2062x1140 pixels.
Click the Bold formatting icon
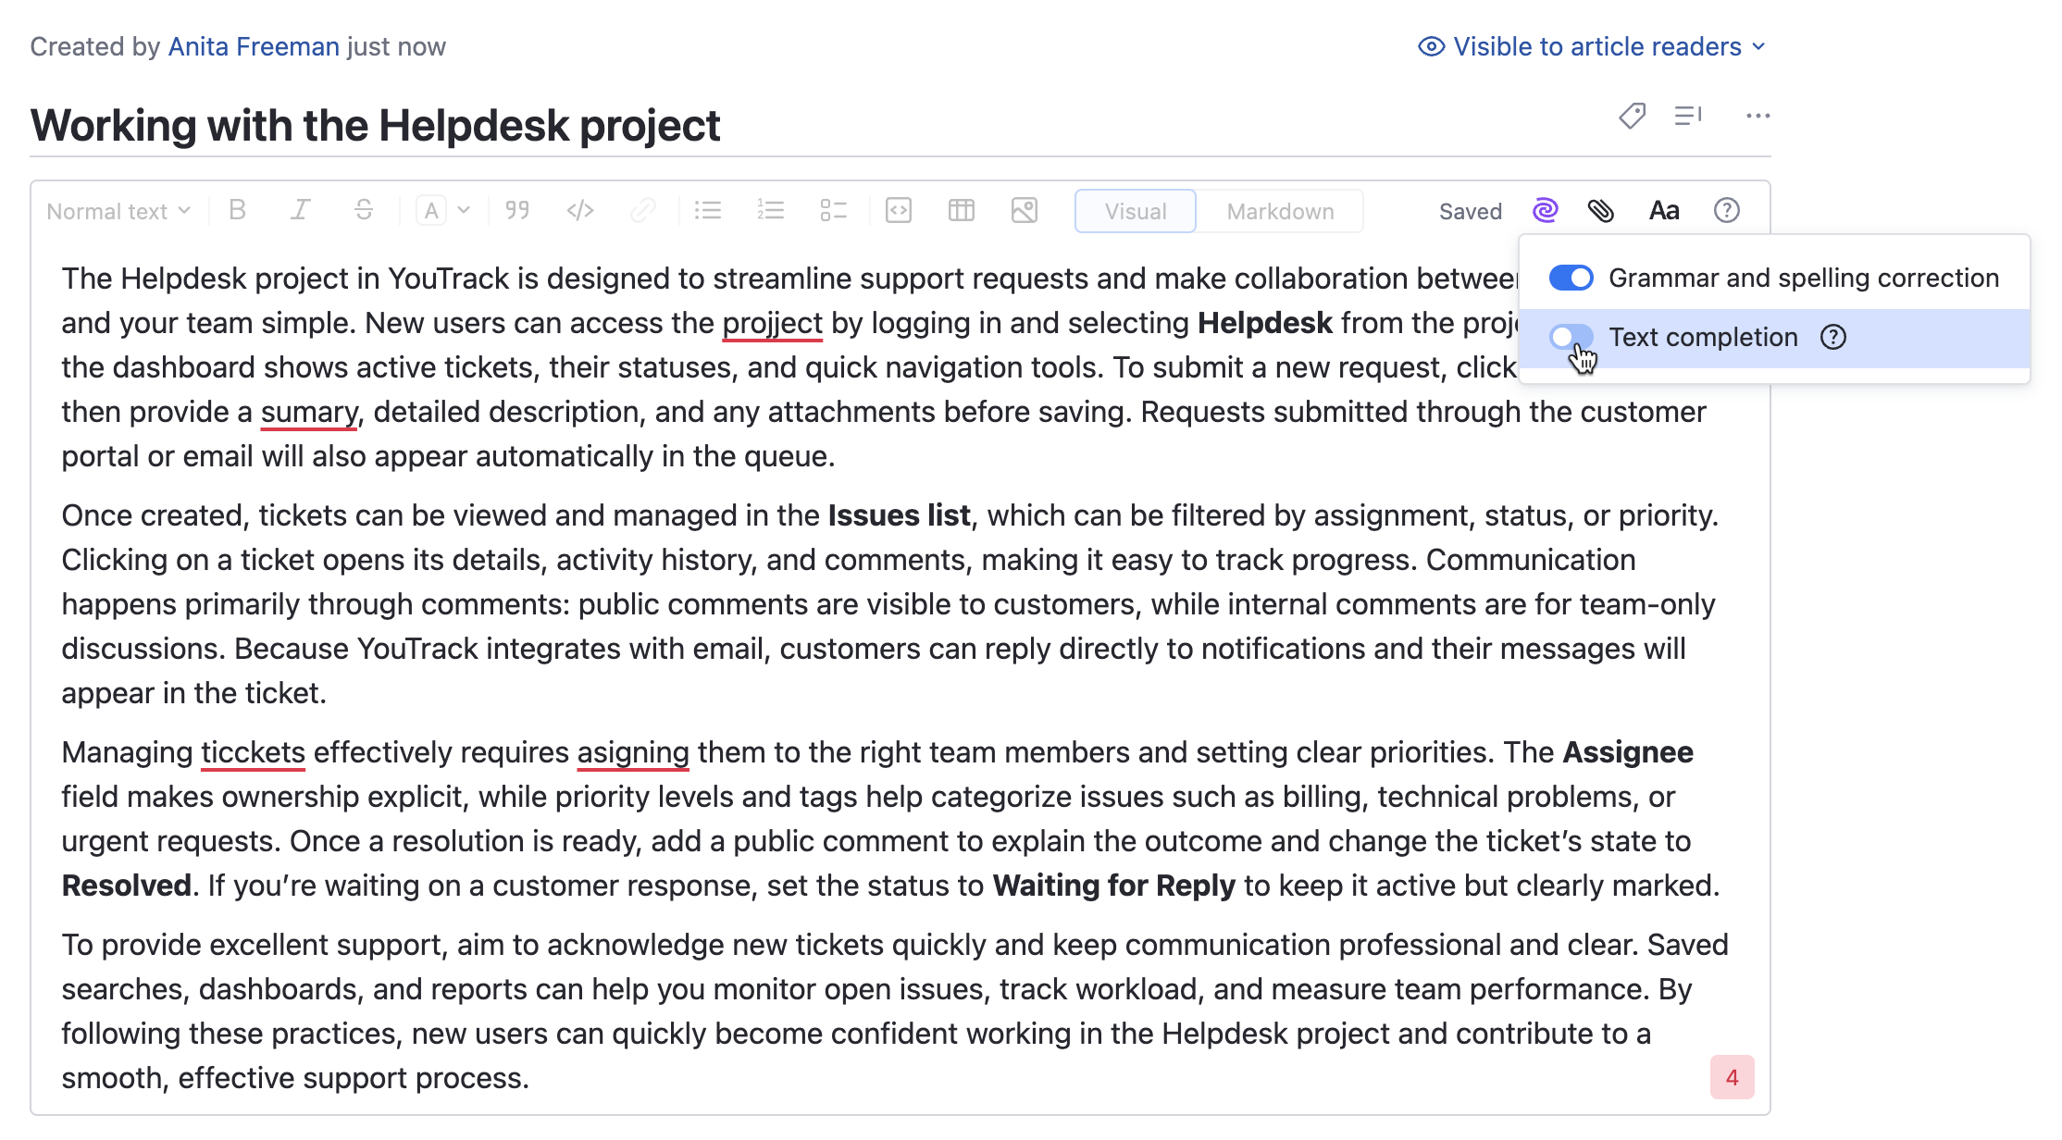(x=237, y=211)
